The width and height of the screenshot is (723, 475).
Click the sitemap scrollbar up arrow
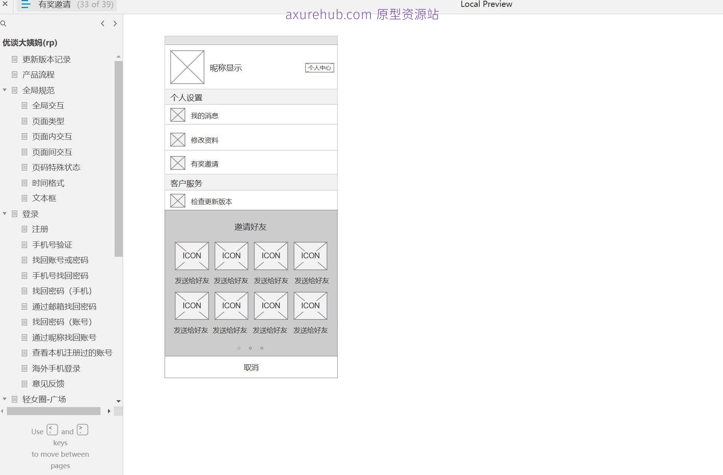118,57
